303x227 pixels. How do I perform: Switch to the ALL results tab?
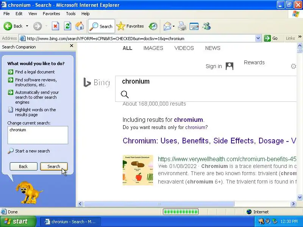point(127,48)
